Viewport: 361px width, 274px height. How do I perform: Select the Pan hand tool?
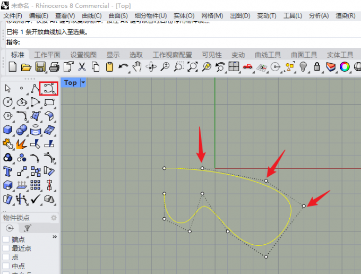[137, 67]
